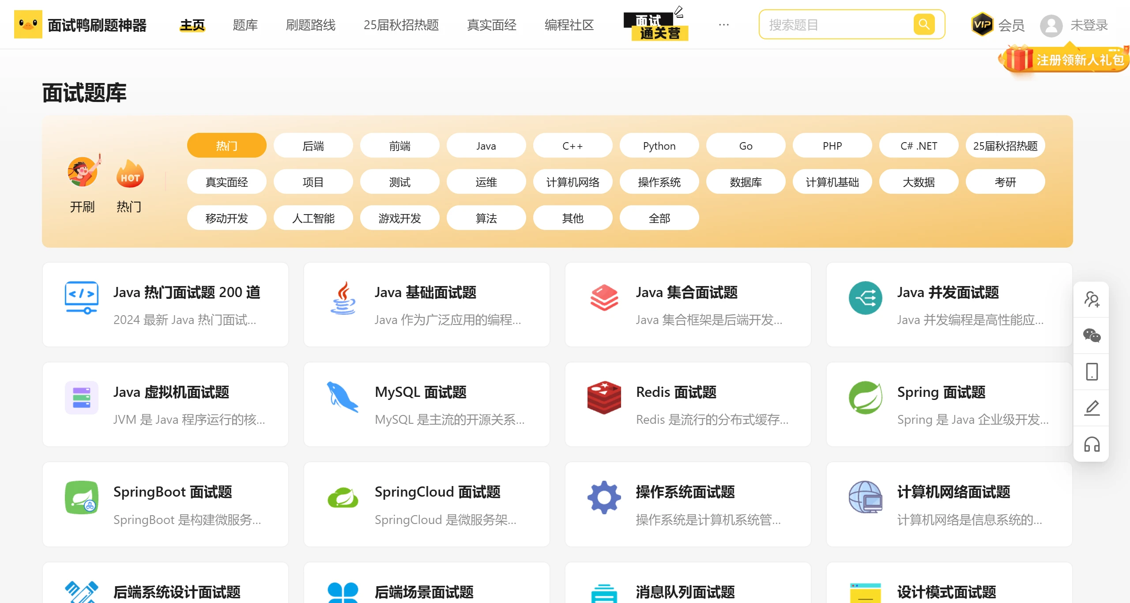1130x603 pixels.
Task: Select the 人工智能 category pill
Action: (313, 218)
